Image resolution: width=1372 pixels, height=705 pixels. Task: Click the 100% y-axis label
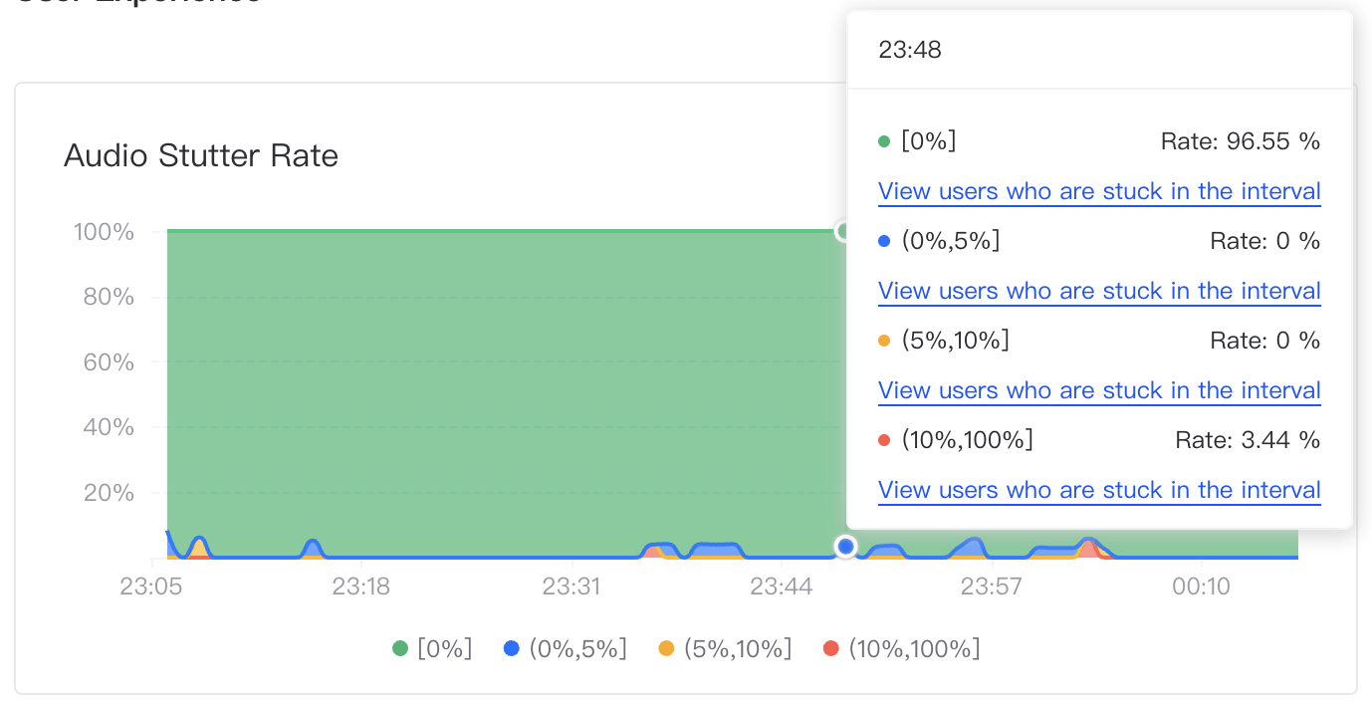tap(104, 232)
